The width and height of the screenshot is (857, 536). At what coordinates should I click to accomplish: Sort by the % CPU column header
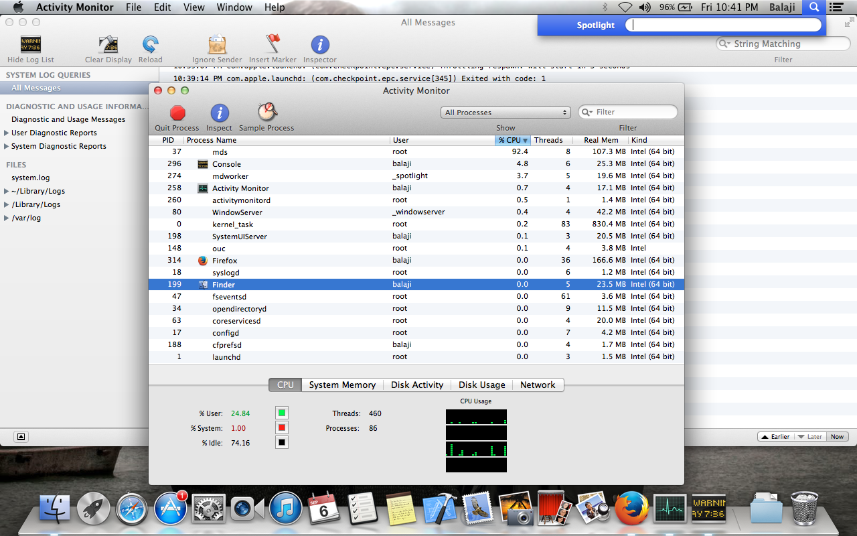click(x=513, y=140)
